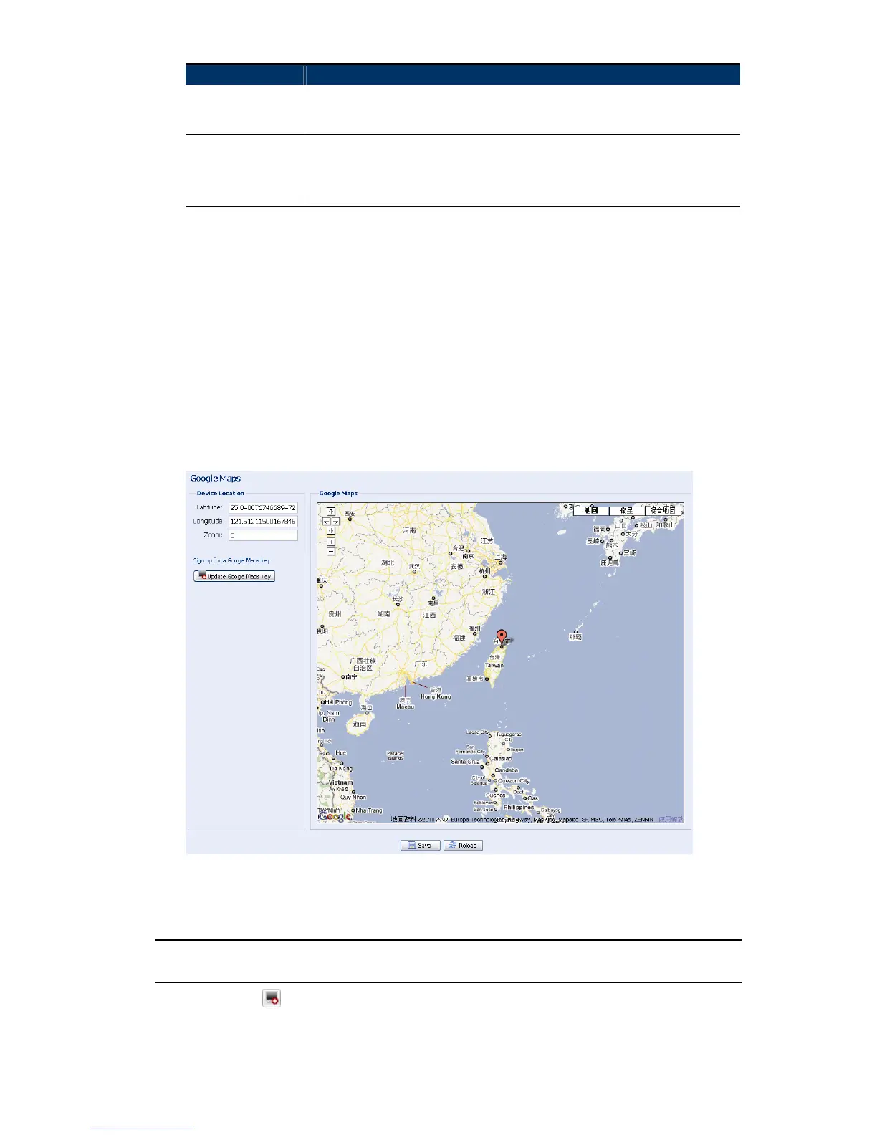877x1135 pixels.
Task: Click the Da Nang label on map
Action: click(341, 769)
